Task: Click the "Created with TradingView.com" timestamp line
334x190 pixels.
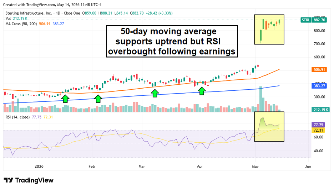Action: tap(52, 5)
